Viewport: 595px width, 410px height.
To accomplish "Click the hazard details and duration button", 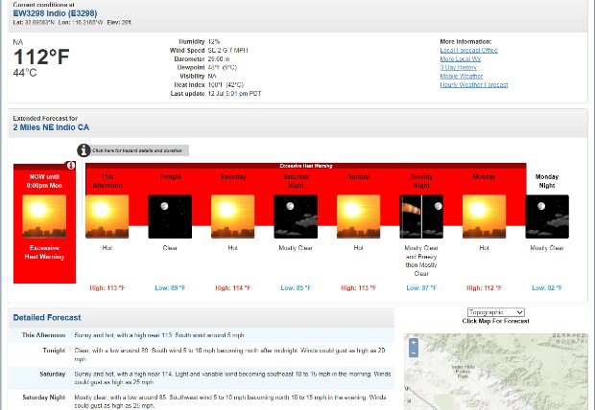I will point(140,150).
